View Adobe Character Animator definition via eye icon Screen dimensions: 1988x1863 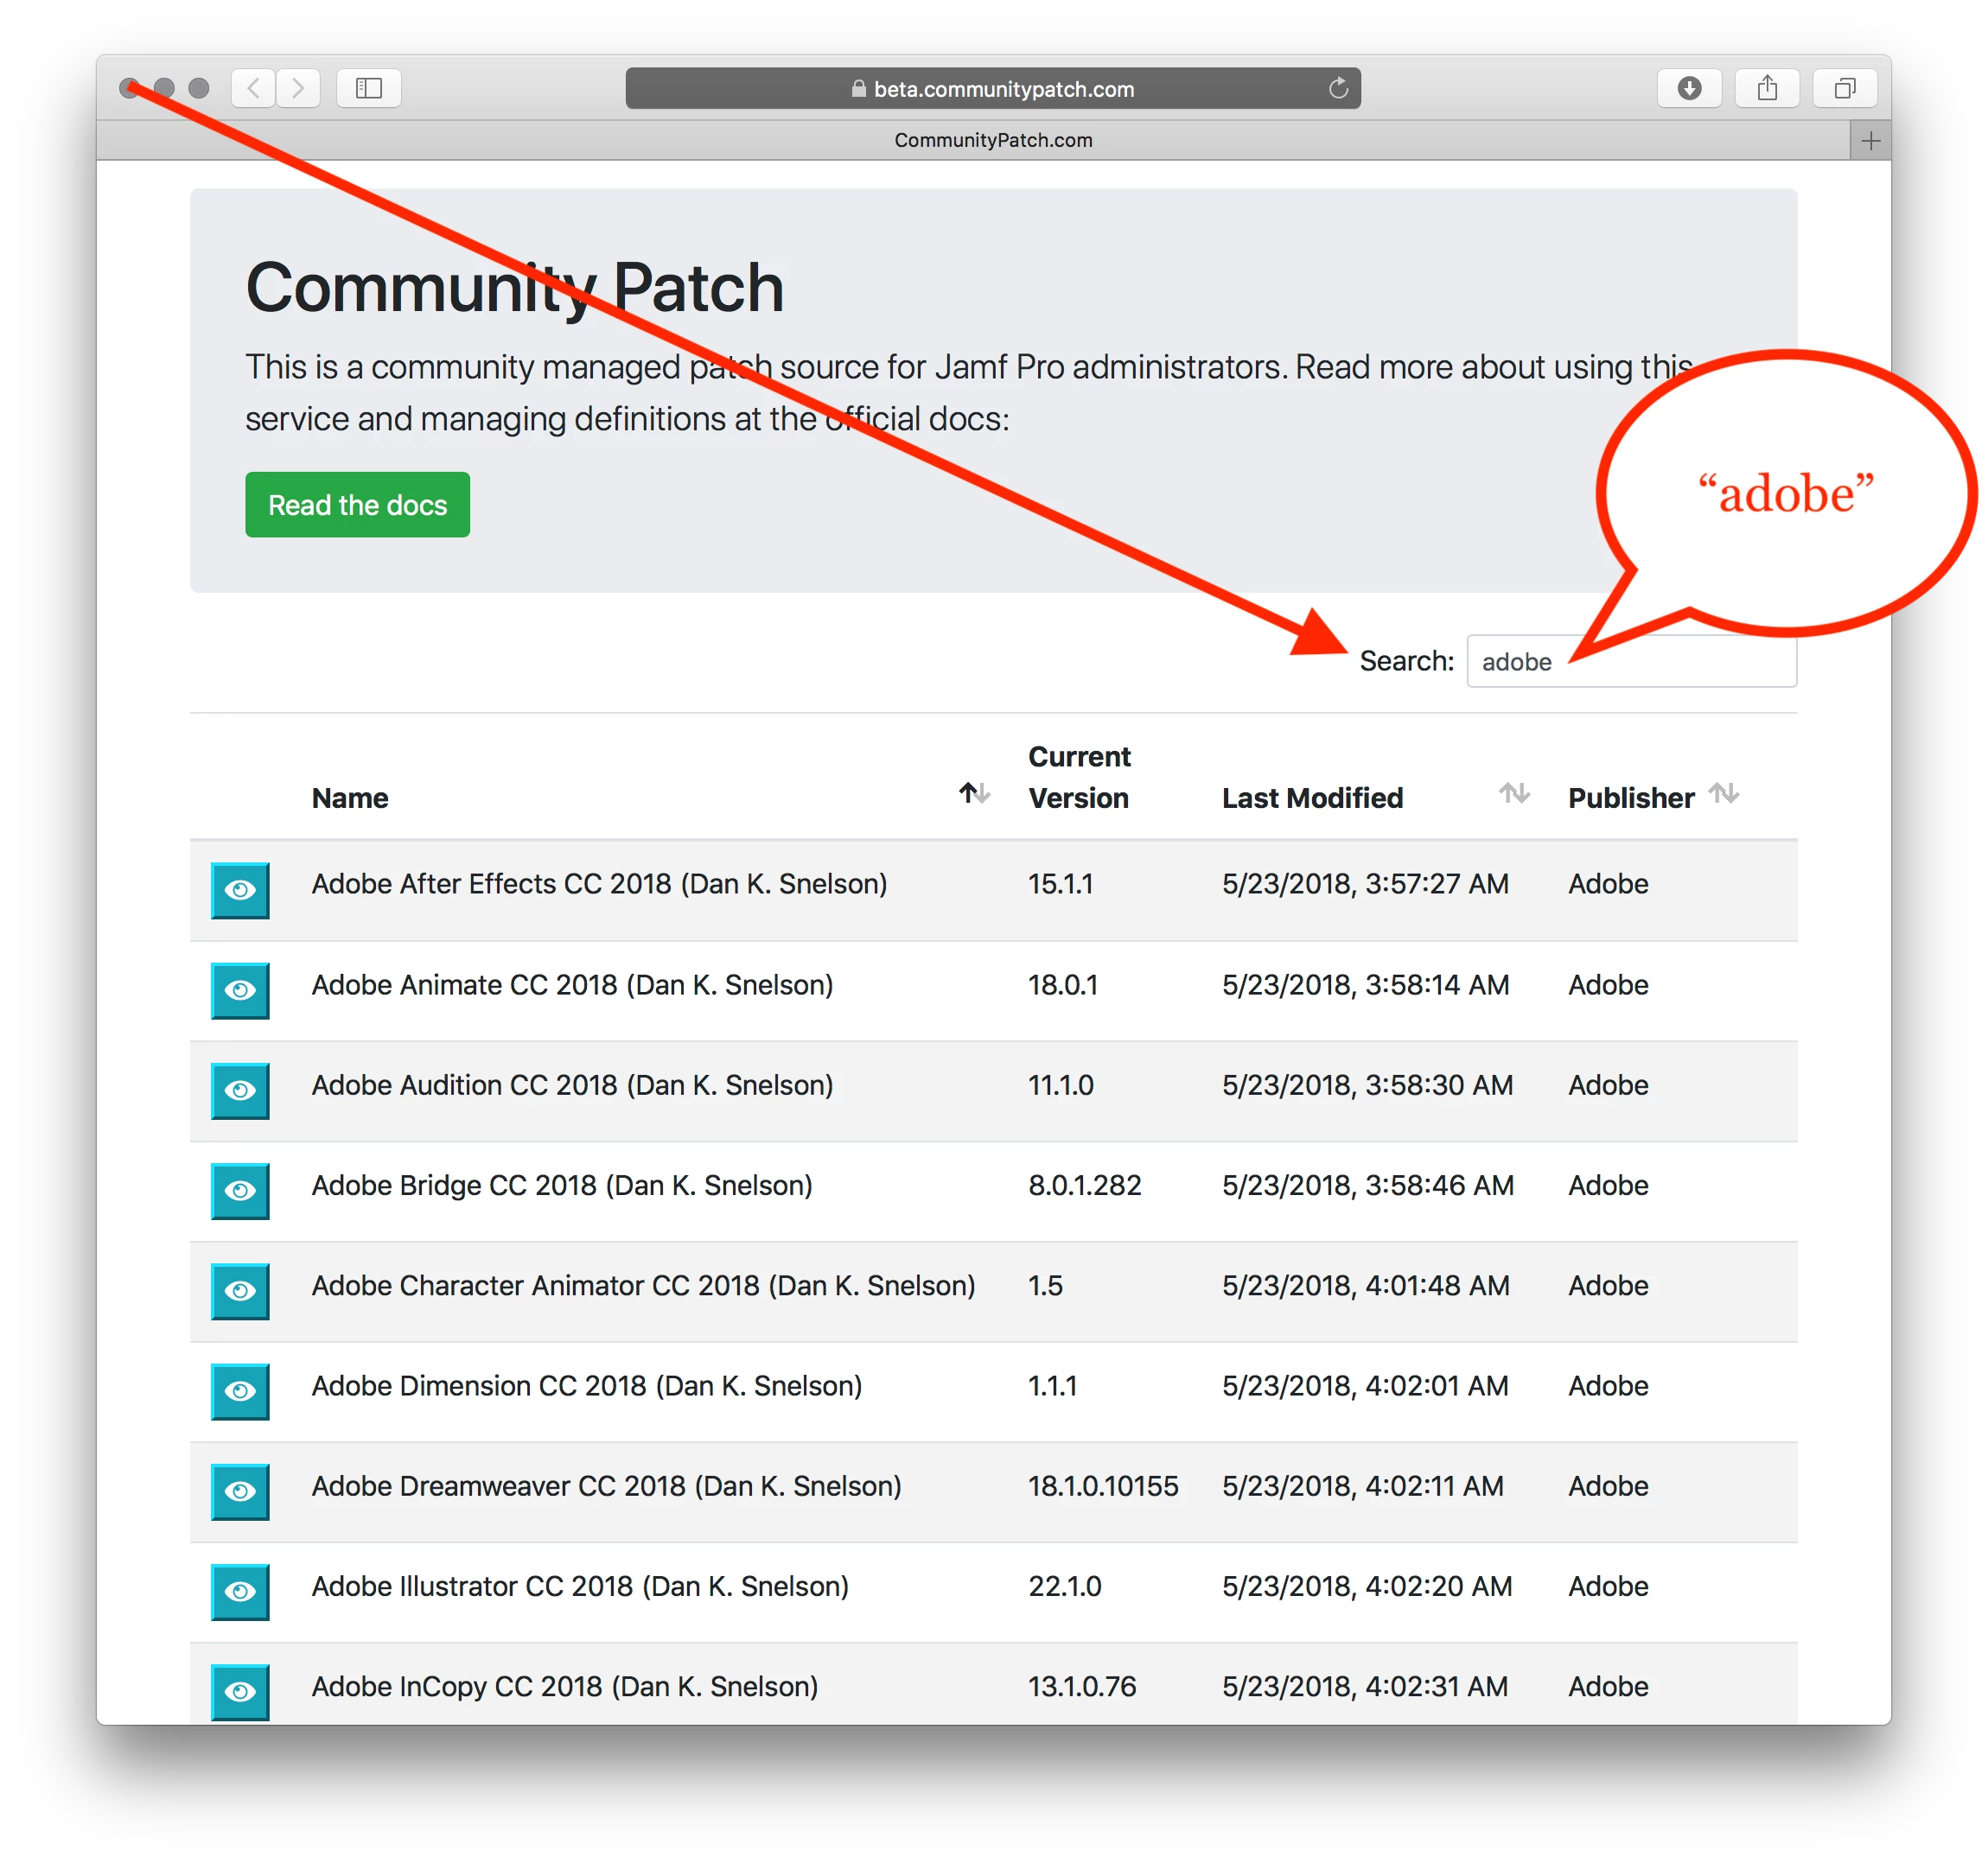[240, 1290]
